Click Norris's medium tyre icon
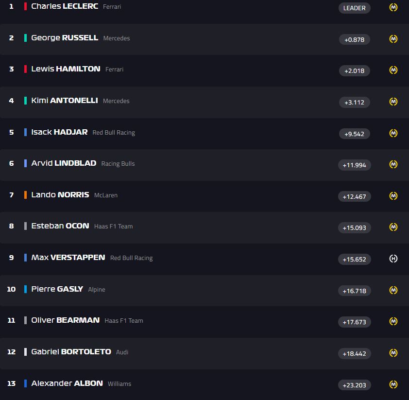Screen dimensions: 409x400 coord(393,196)
